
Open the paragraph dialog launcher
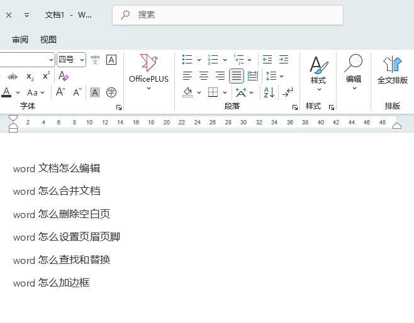[295, 107]
